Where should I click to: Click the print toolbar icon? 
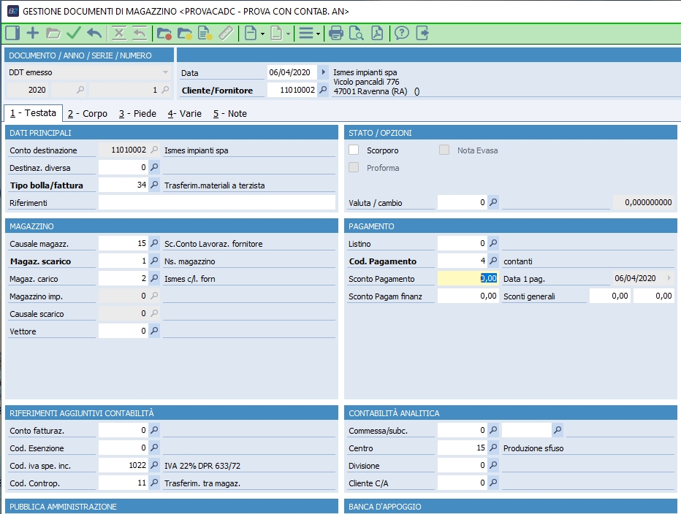(335, 33)
